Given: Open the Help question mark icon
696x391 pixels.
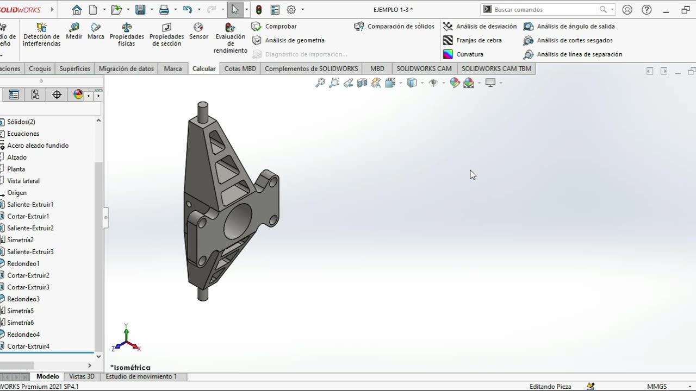Looking at the screenshot, I should (x=647, y=10).
